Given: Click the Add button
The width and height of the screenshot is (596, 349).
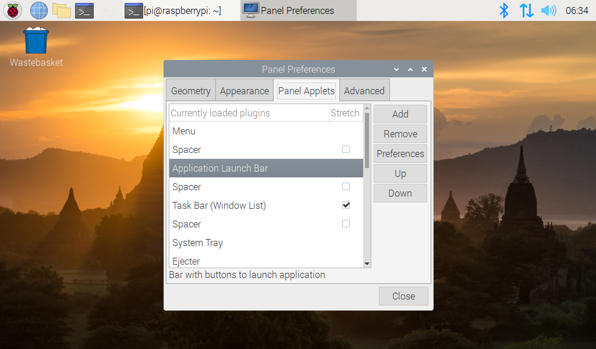Looking at the screenshot, I should point(400,114).
